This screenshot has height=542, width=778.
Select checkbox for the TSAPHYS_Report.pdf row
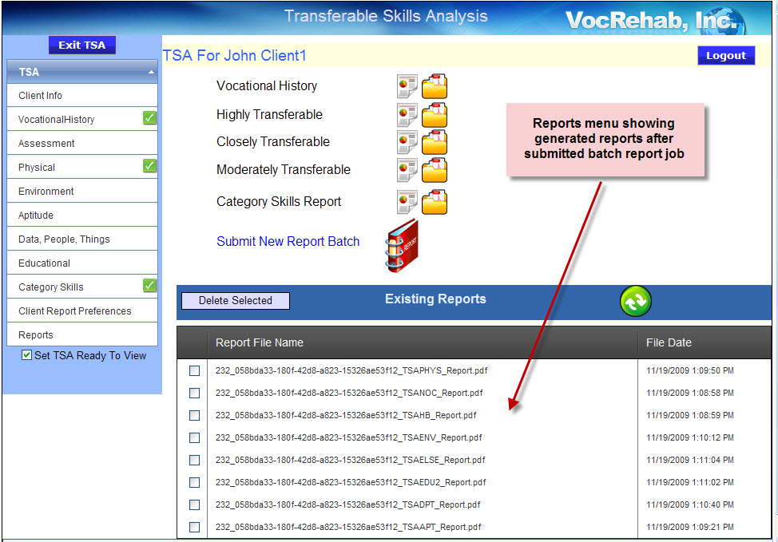click(195, 370)
